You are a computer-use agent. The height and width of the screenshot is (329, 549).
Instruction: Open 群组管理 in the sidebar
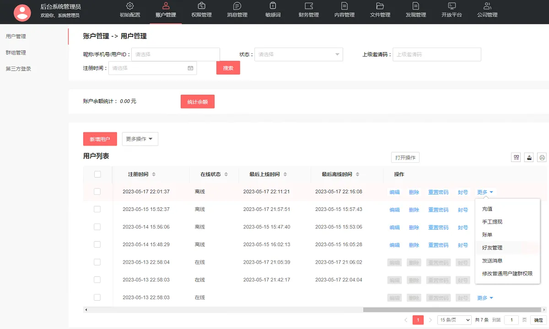15,53
